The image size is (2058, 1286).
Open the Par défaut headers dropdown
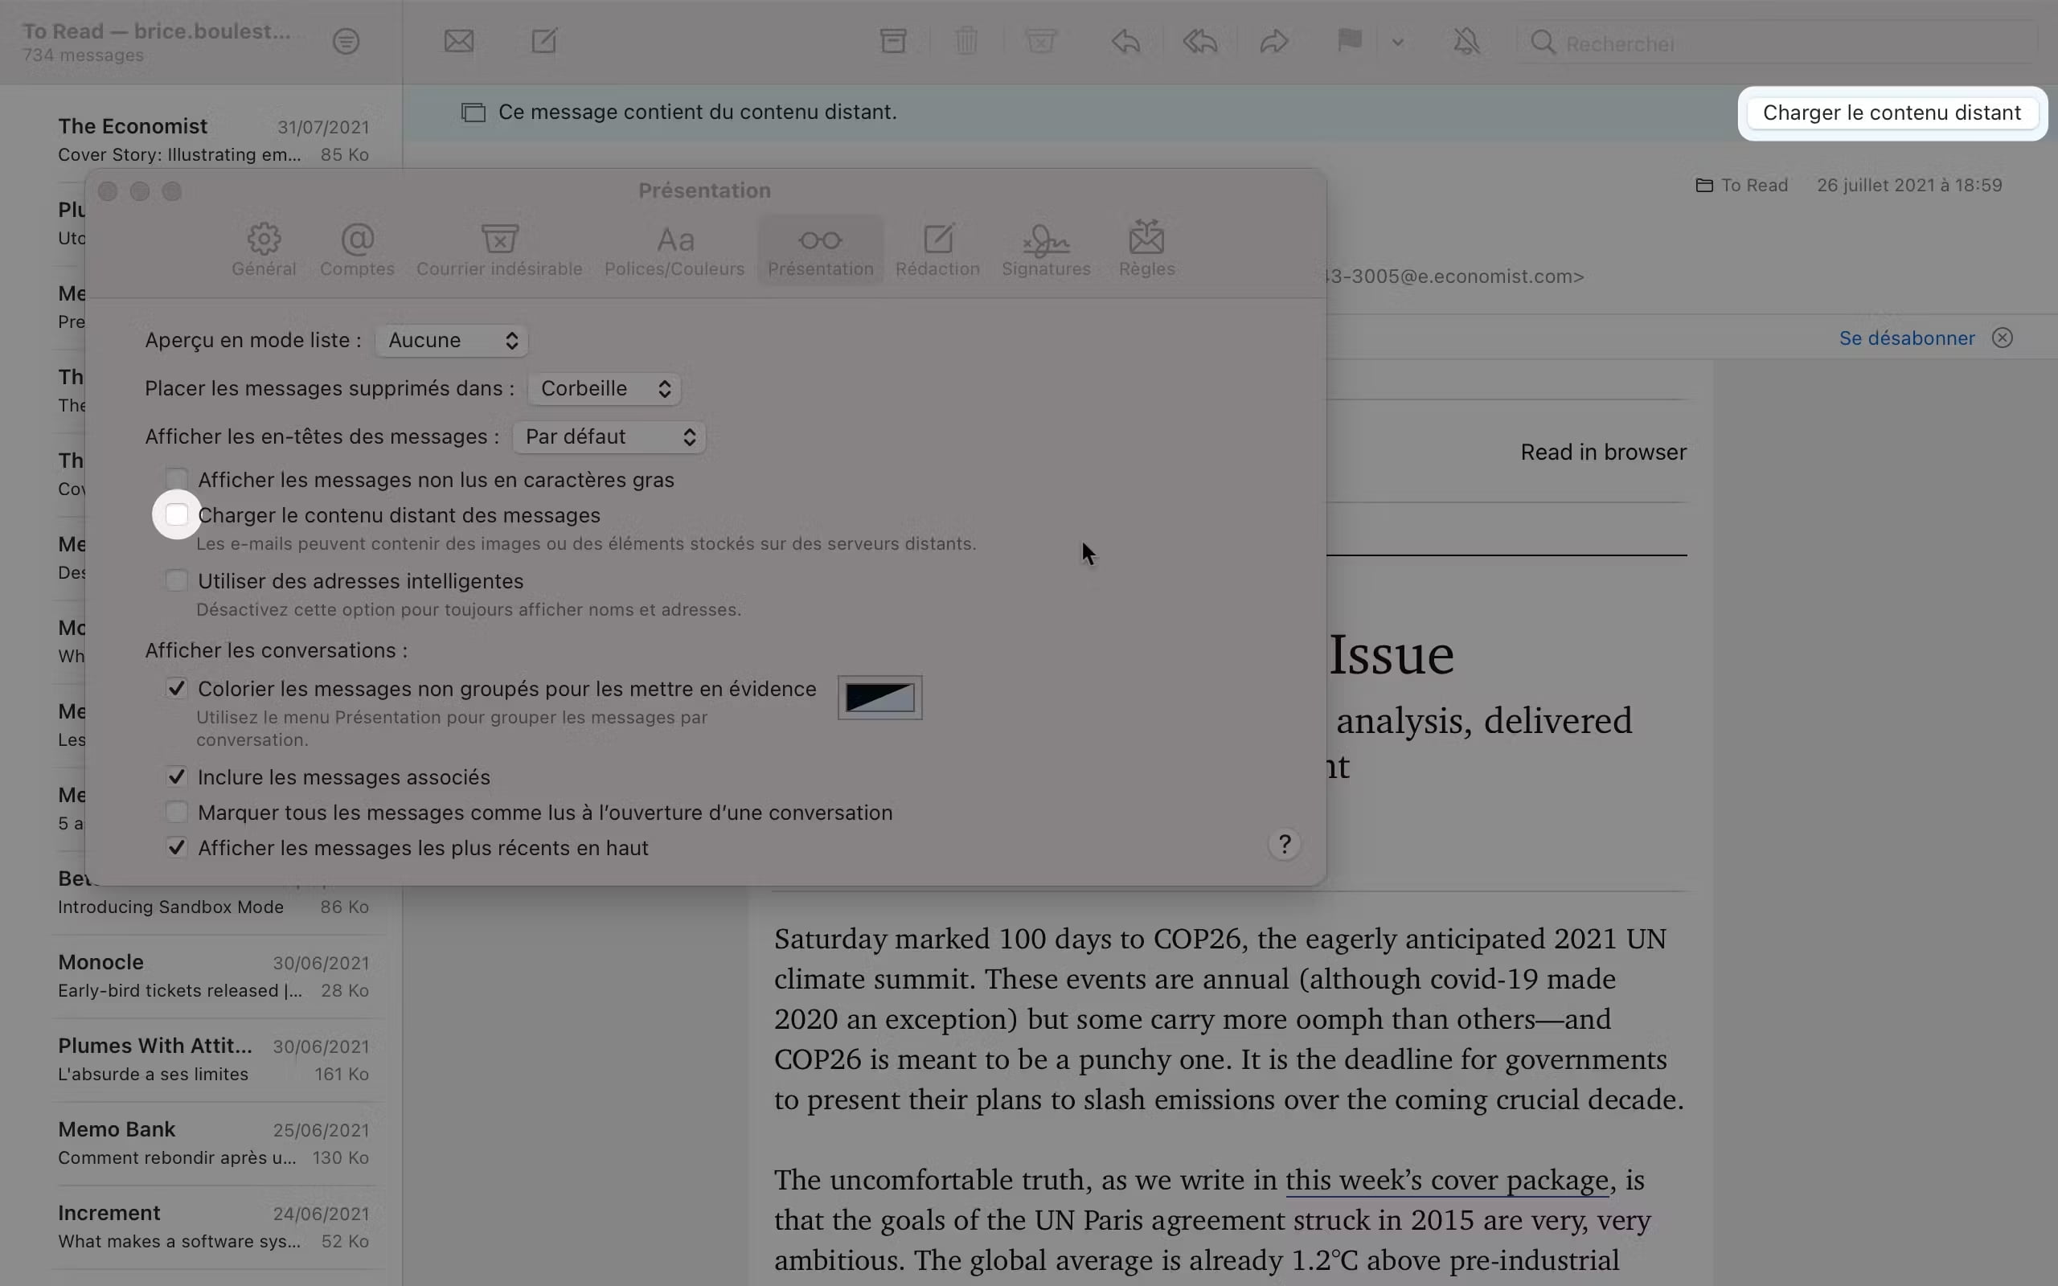609,437
